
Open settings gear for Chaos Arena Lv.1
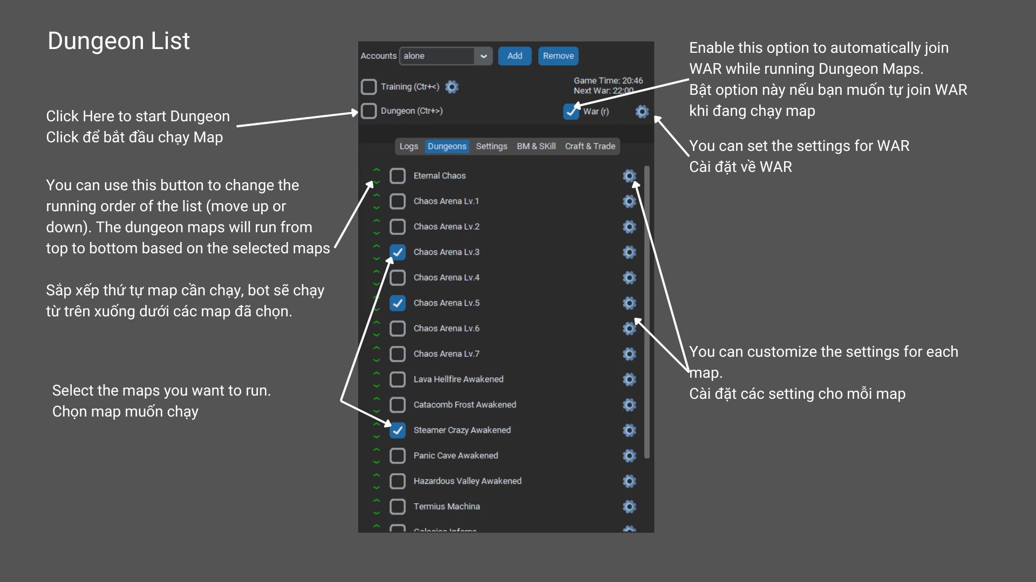[x=629, y=201]
